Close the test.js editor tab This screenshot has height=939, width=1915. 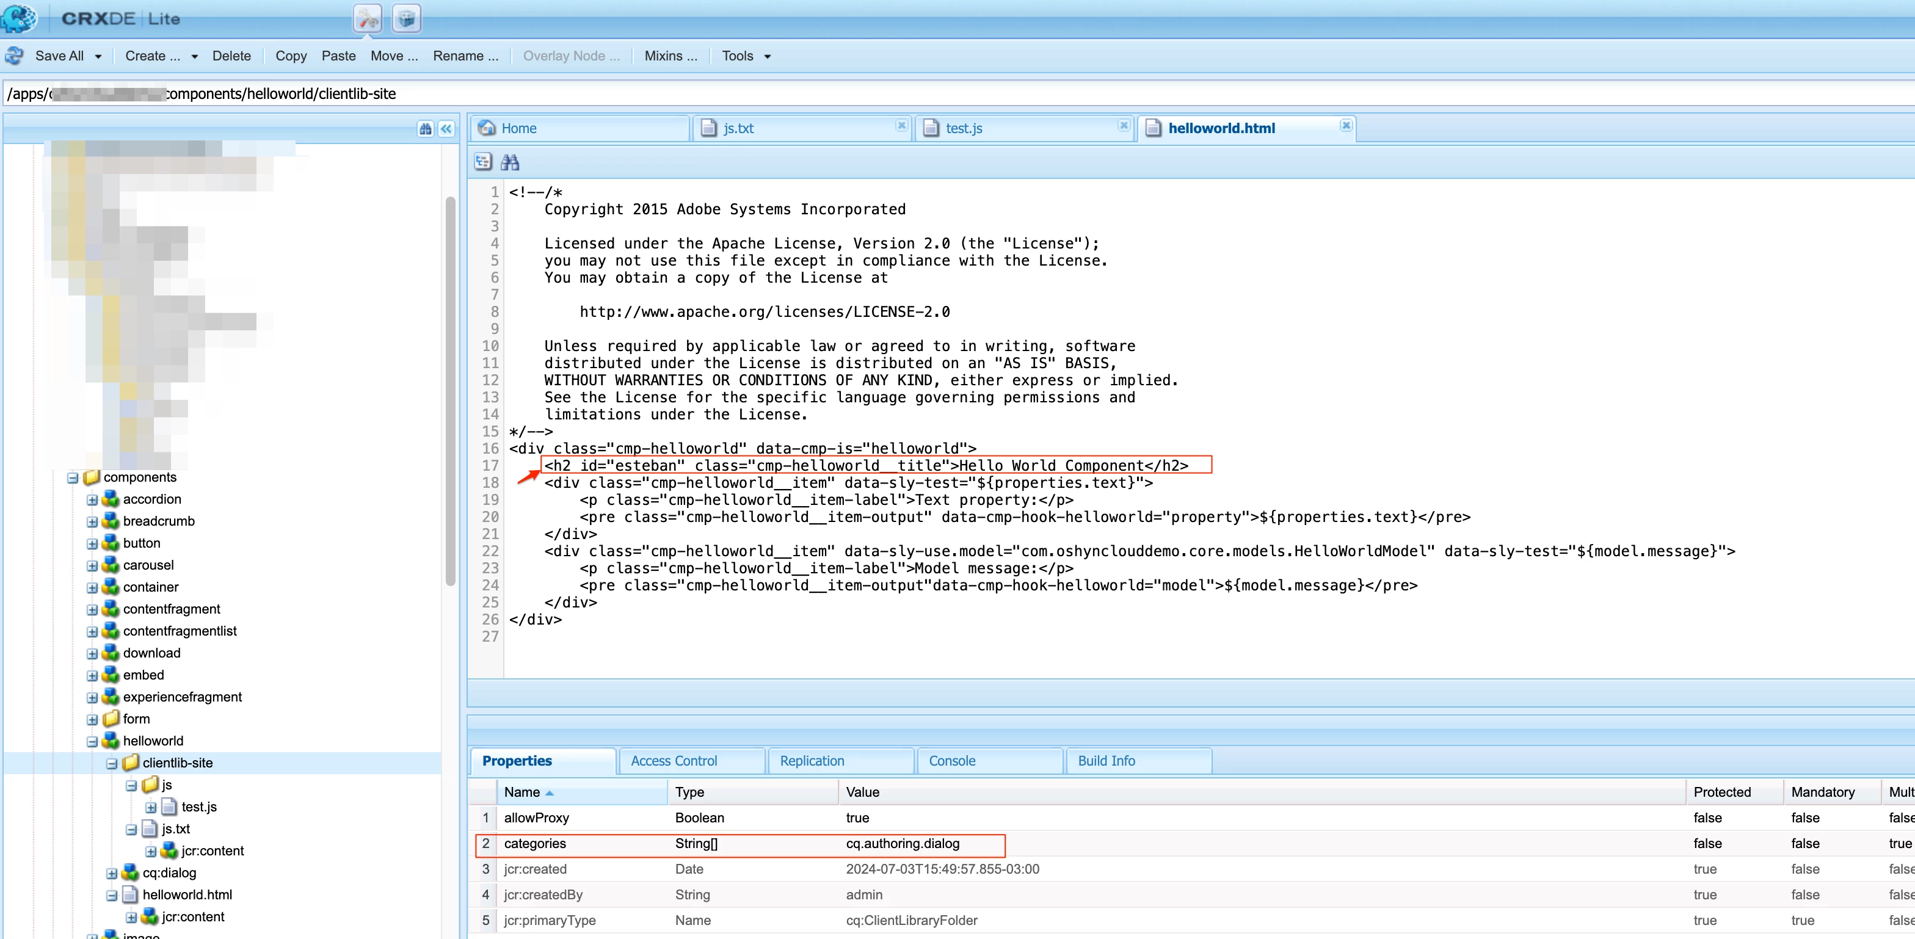coord(1123,126)
